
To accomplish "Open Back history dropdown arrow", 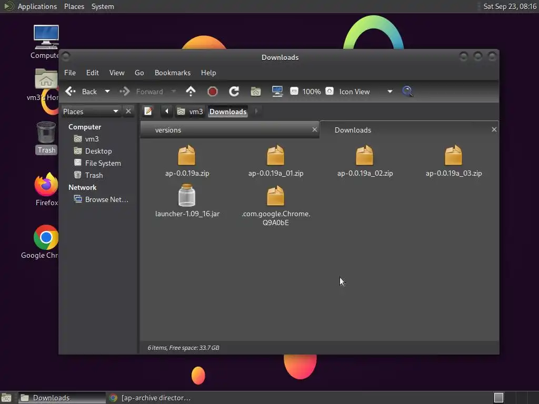I will 107,92.
